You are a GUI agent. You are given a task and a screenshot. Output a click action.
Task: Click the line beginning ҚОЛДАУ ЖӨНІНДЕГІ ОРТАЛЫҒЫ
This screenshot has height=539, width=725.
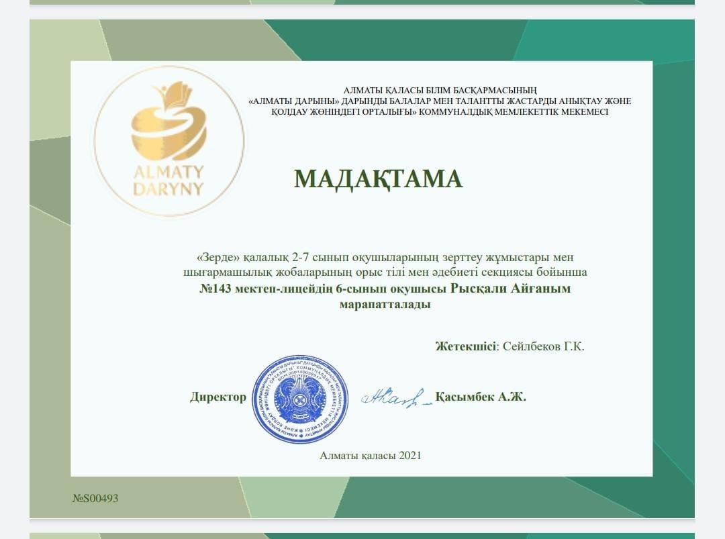click(440, 111)
